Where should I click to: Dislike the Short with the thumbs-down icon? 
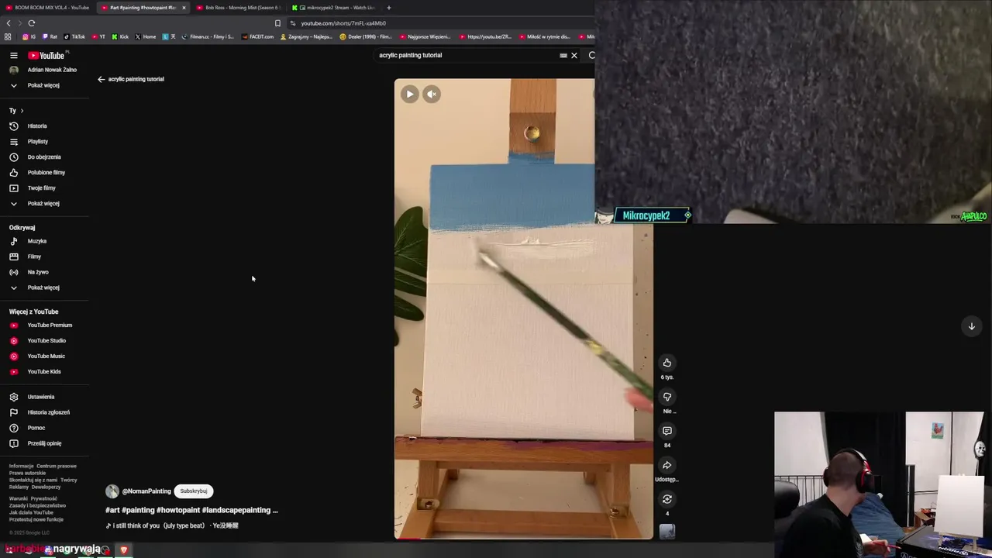click(x=666, y=397)
